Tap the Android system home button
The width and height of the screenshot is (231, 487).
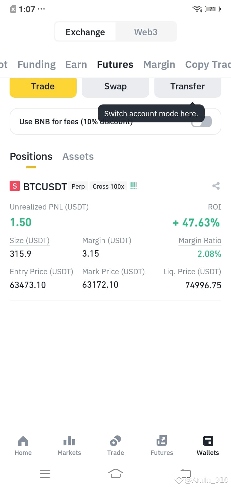116,473
